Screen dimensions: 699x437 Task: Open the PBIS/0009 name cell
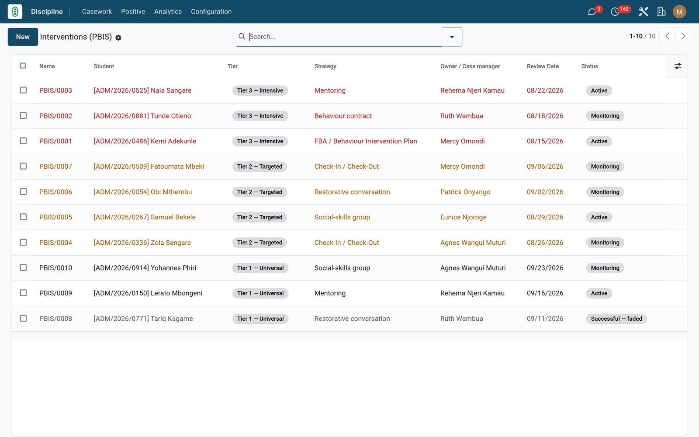pos(55,293)
